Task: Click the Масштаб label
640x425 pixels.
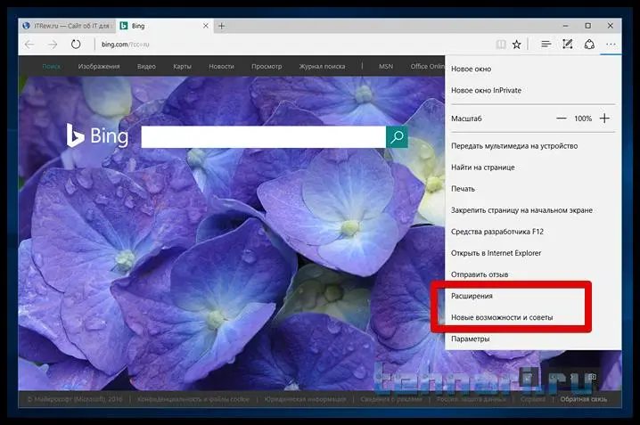Action: coord(466,119)
